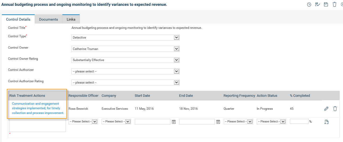Click the Start Date column header
343x142 pixels.
click(142, 96)
